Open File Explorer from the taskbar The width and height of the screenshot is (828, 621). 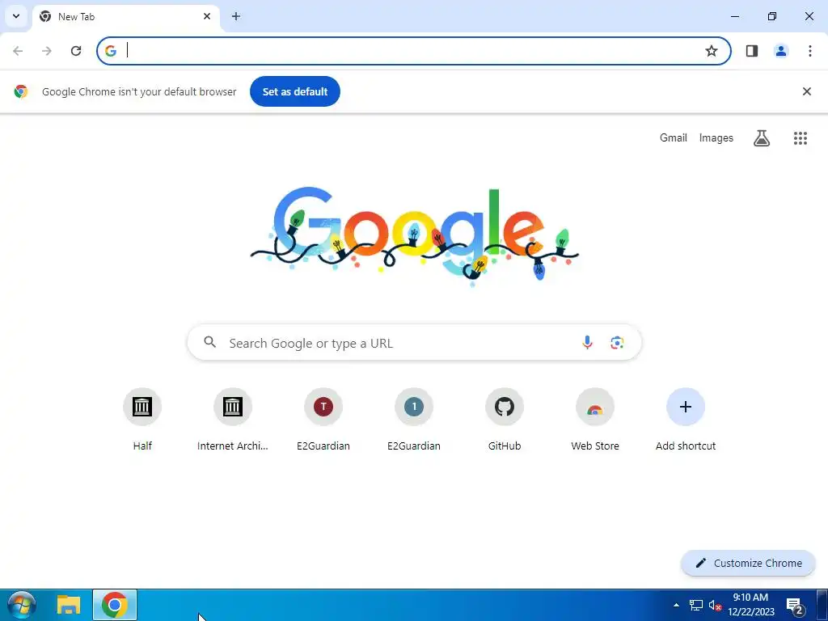(69, 605)
